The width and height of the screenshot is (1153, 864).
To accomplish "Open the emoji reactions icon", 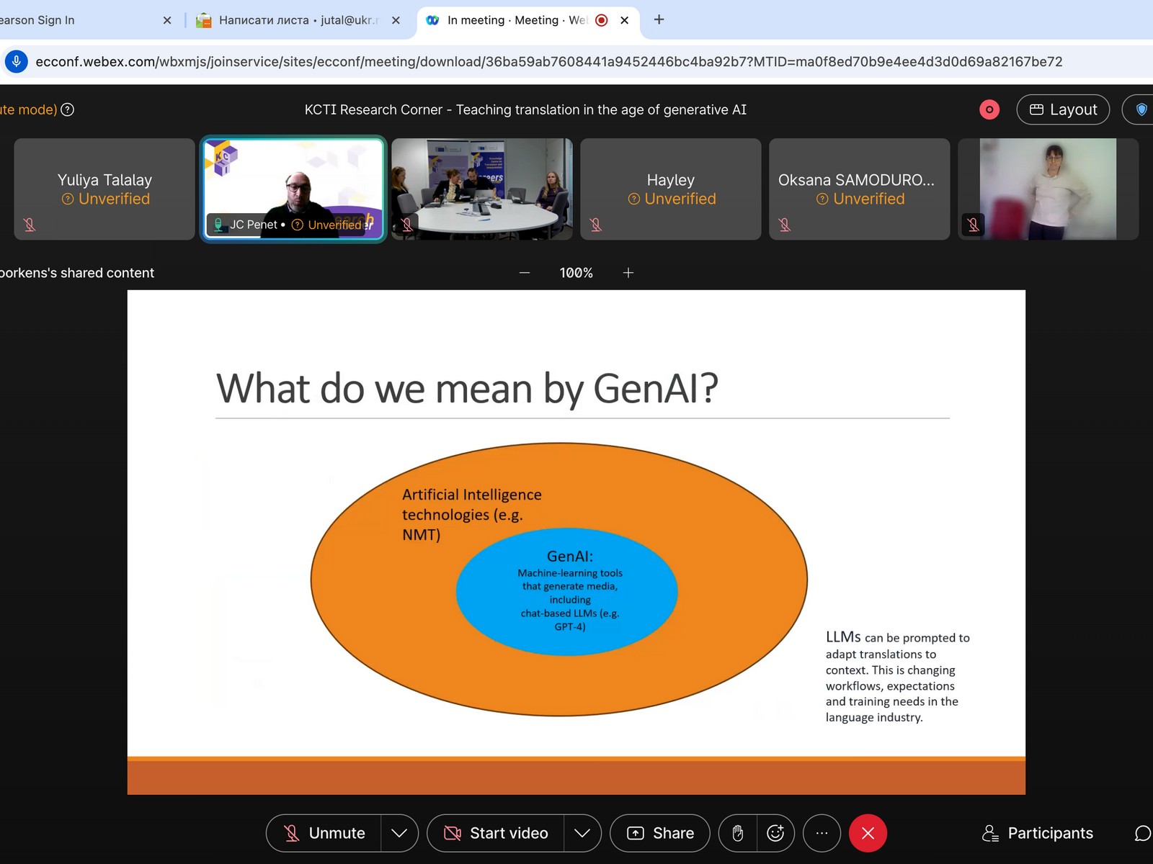I will 775,833.
